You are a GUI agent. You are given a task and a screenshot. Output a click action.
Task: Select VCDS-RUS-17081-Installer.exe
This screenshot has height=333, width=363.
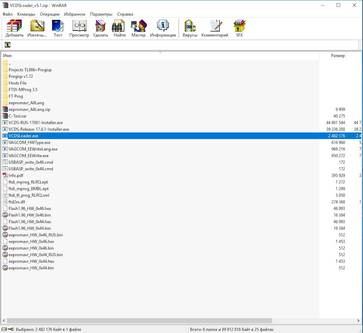(x=36, y=122)
